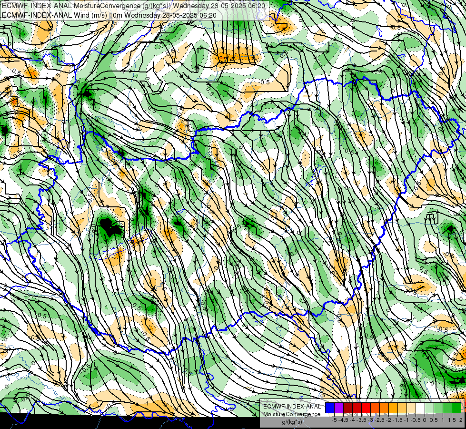Image resolution: width=466 pixels, height=429 pixels.
Task: Click the blue swatch in the legend
Action: [x=330, y=408]
